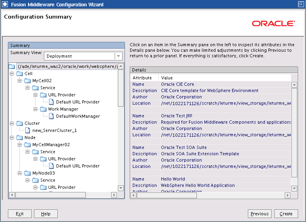Click the Work Manager folder icon
The height and width of the screenshot is (222, 306).
(43, 109)
